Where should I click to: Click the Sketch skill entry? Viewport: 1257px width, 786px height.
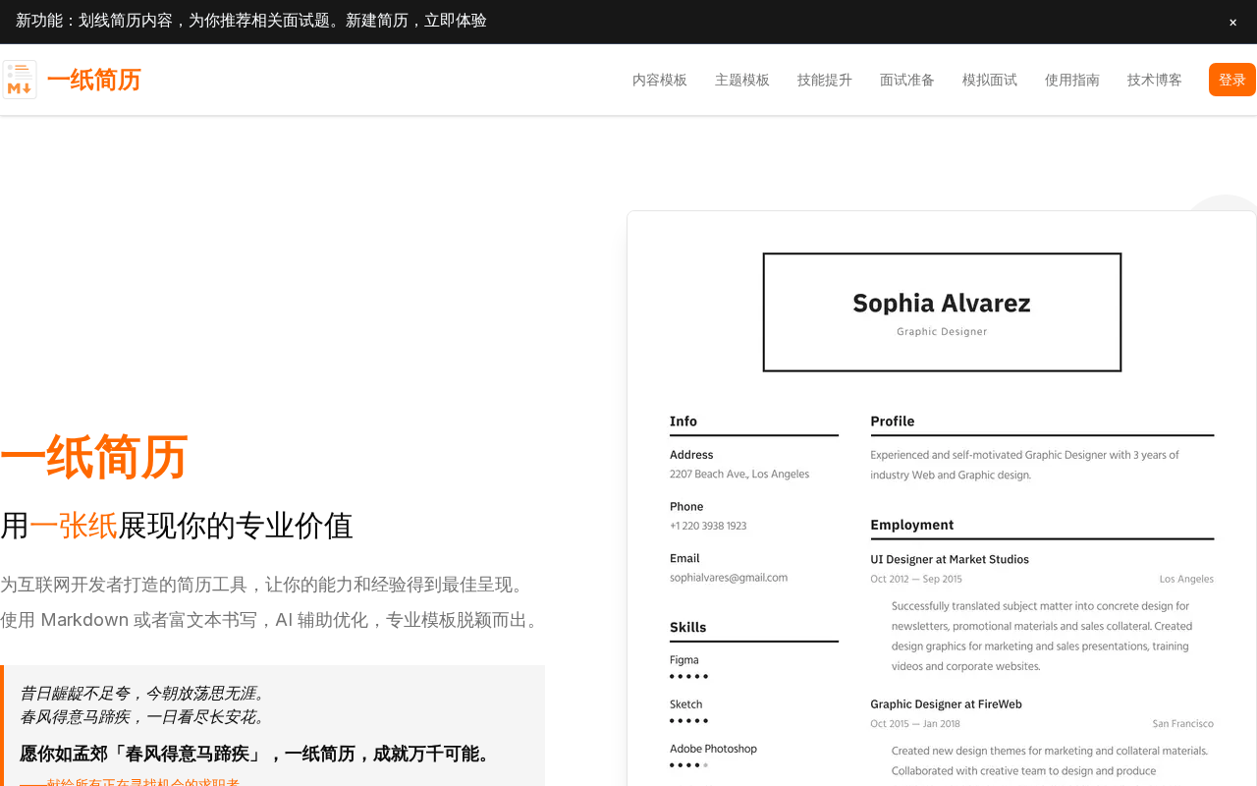[686, 704]
